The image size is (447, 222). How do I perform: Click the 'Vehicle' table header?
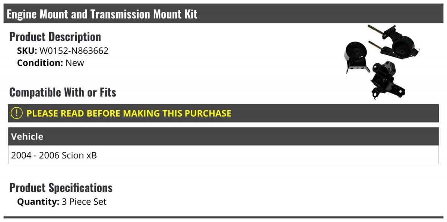(223, 136)
